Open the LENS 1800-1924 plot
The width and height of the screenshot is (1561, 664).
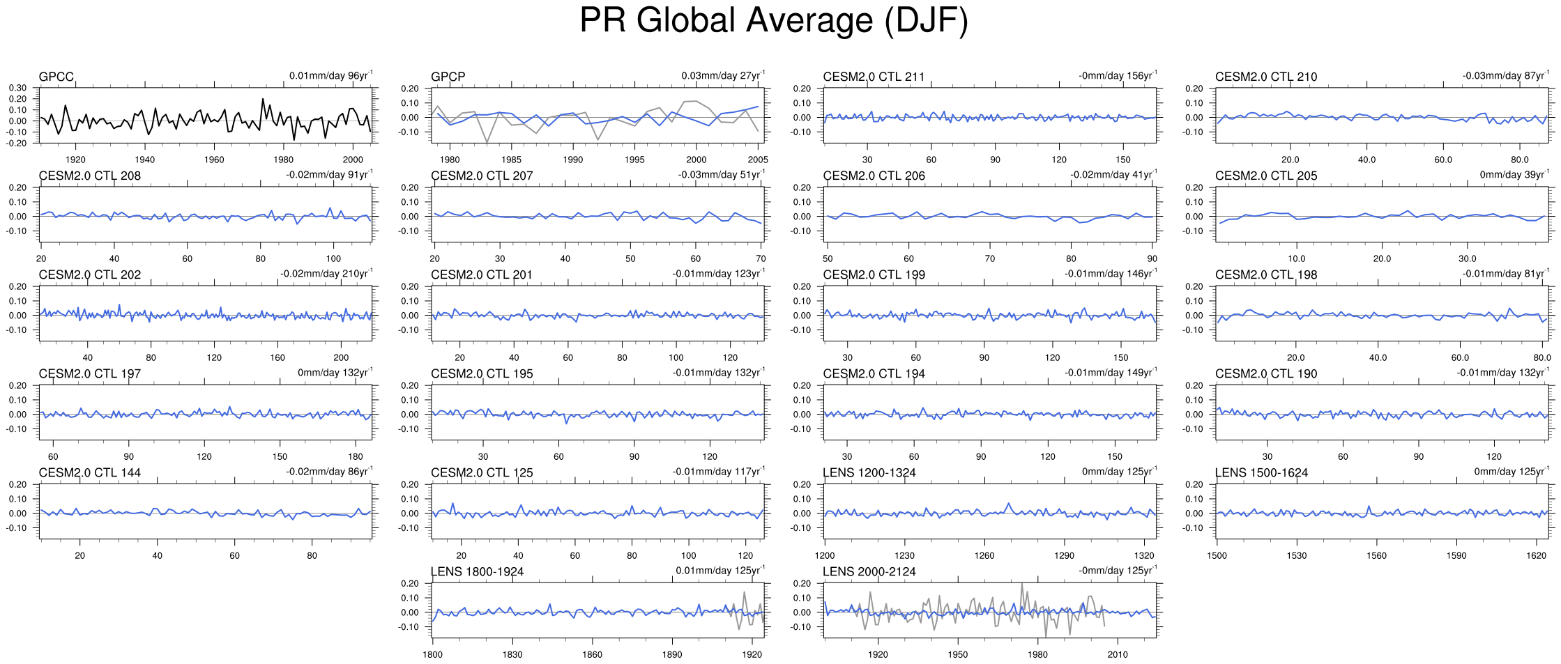pyautogui.click(x=597, y=611)
